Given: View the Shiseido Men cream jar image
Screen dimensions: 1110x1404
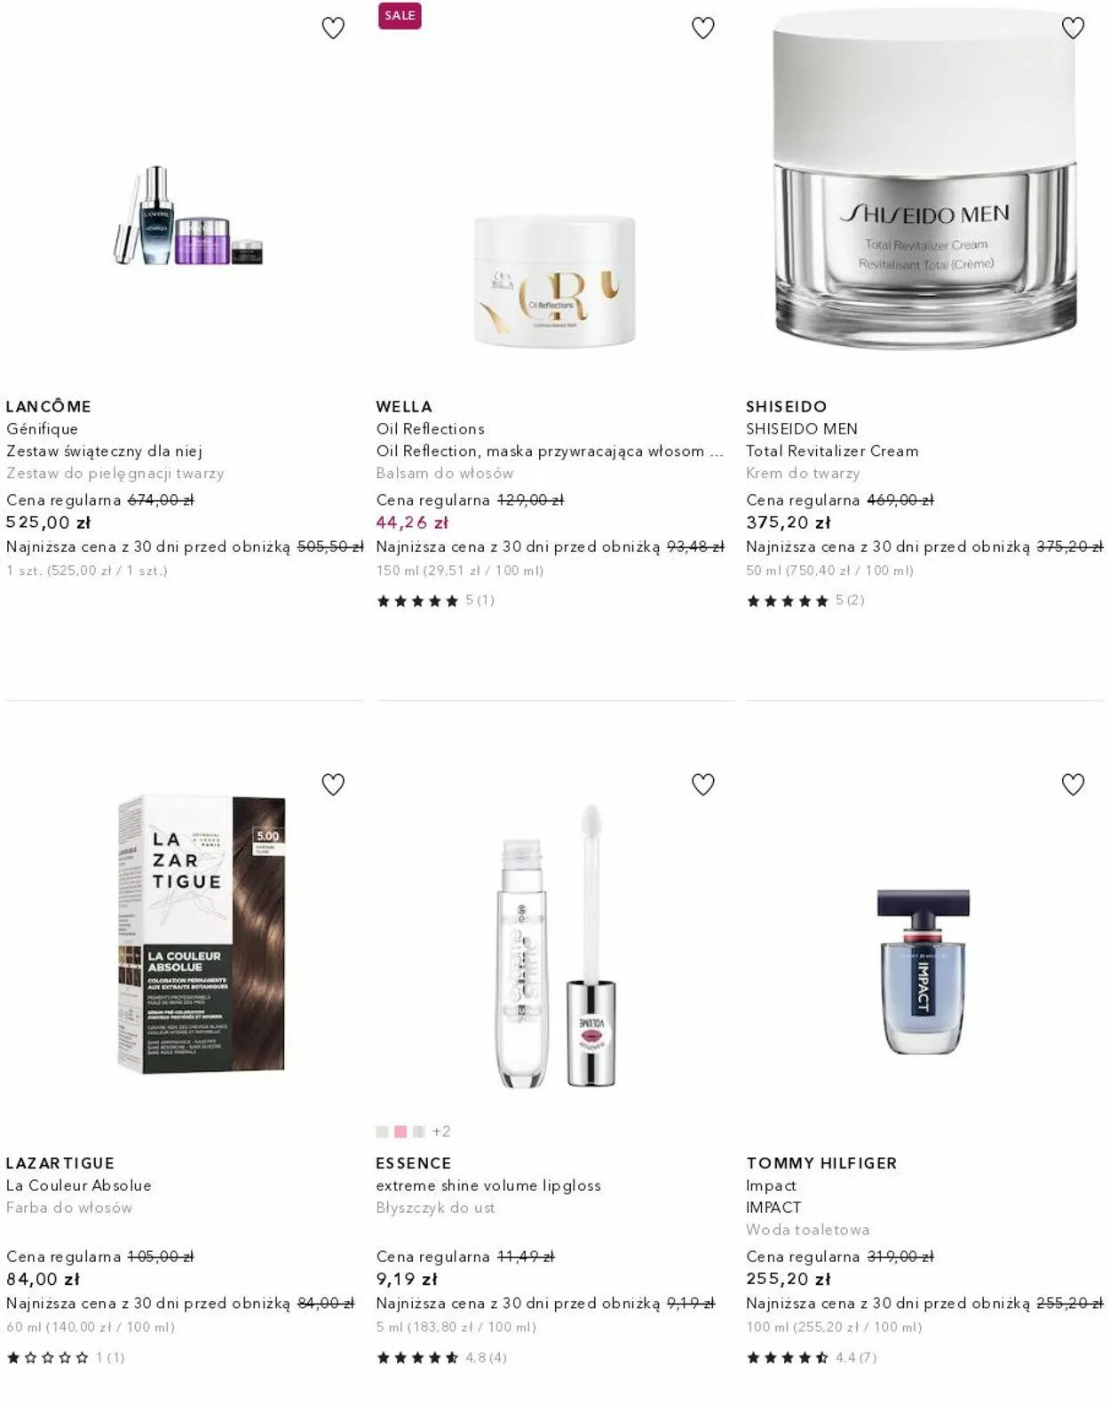Looking at the screenshot, I should click(x=925, y=188).
